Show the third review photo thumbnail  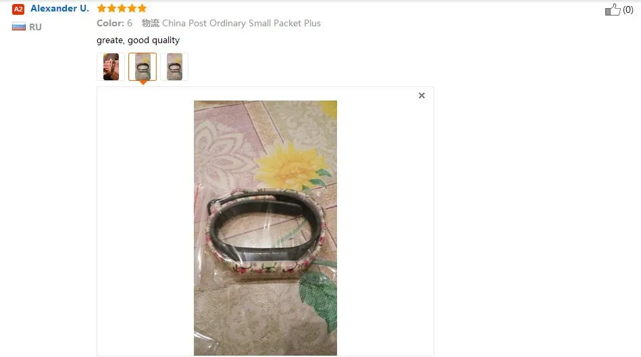click(174, 67)
